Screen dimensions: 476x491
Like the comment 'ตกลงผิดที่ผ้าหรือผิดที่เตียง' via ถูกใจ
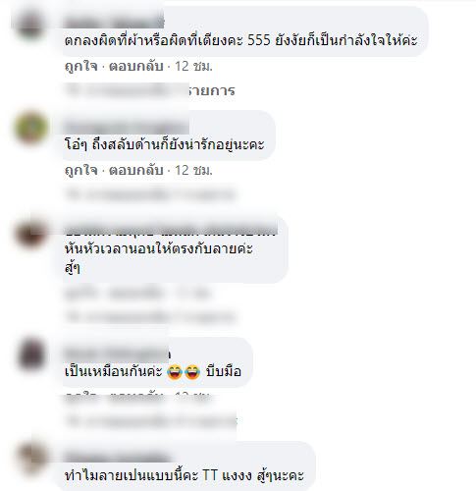coord(81,67)
